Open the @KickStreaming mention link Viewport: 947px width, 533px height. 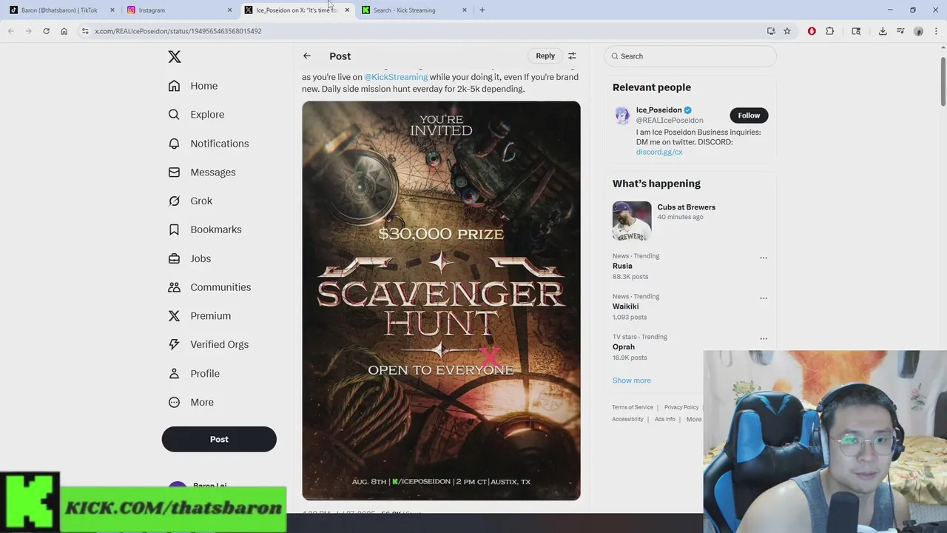pyautogui.click(x=396, y=77)
